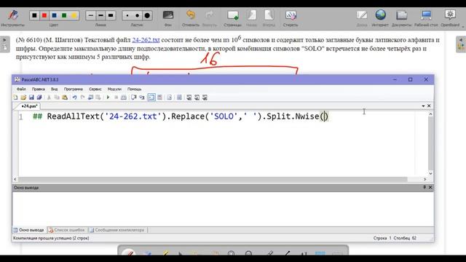Viewport: 466px width, 262px height.
Task: Expand the right side panel of OpenBoard
Action: (x=461, y=44)
